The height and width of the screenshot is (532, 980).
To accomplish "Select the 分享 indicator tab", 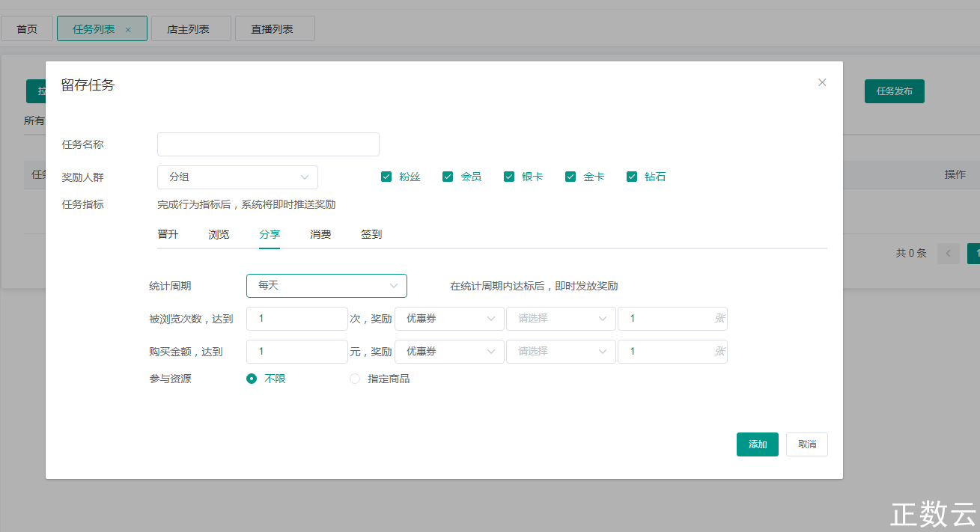I will pos(270,234).
